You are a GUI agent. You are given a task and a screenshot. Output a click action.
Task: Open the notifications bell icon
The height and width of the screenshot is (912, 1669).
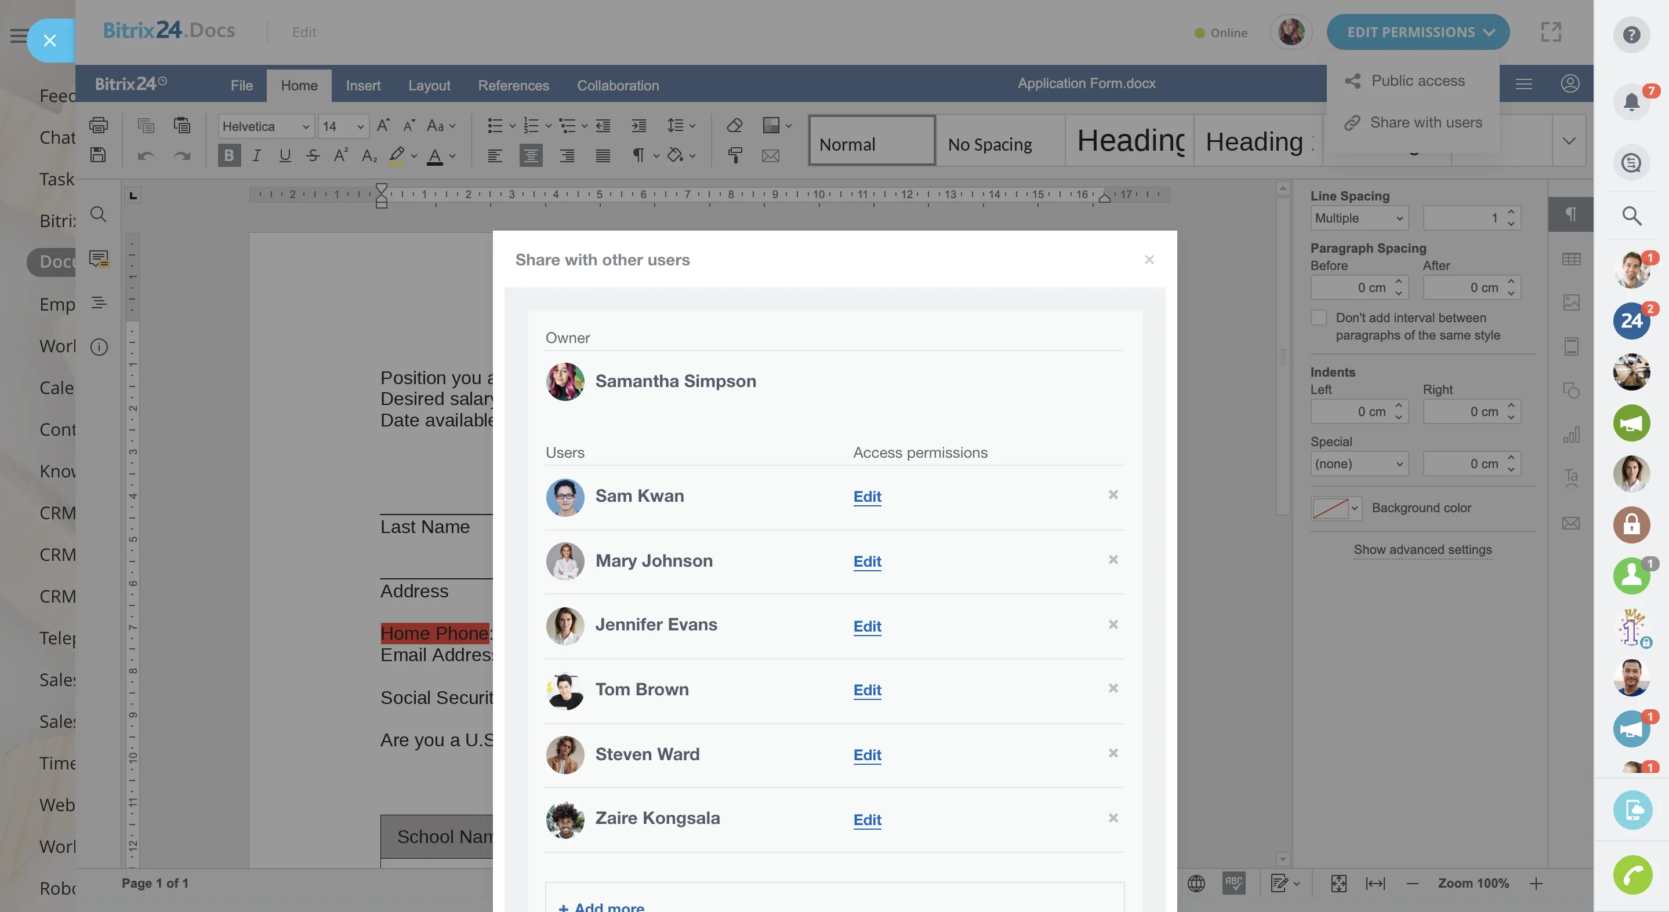1631,101
